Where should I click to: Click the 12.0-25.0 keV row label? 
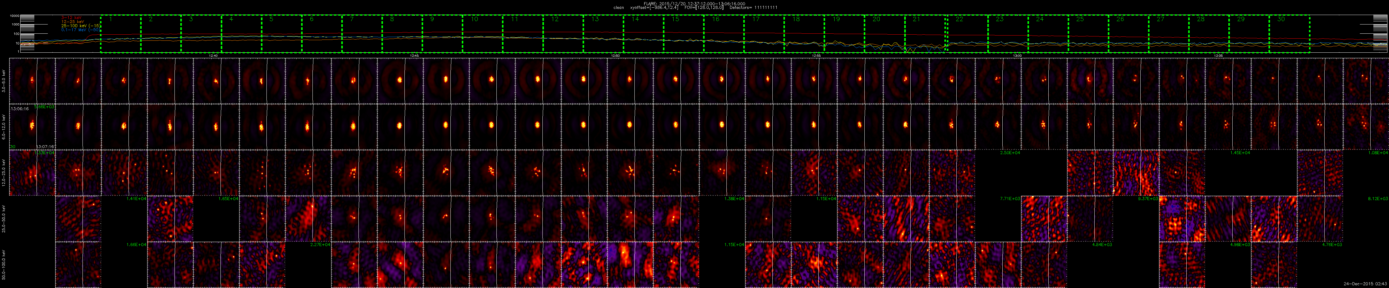[4, 173]
